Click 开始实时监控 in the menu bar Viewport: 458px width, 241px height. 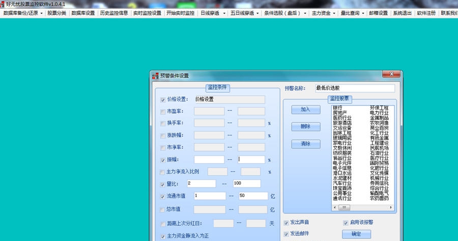tap(181, 13)
